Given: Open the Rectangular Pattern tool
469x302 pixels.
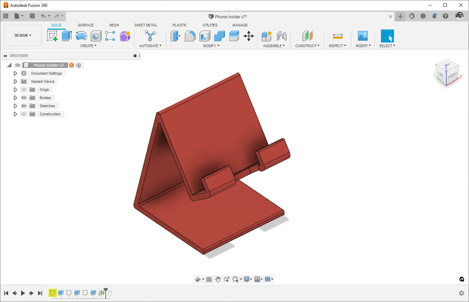Looking at the screenshot, I should pyautogui.click(x=110, y=36).
